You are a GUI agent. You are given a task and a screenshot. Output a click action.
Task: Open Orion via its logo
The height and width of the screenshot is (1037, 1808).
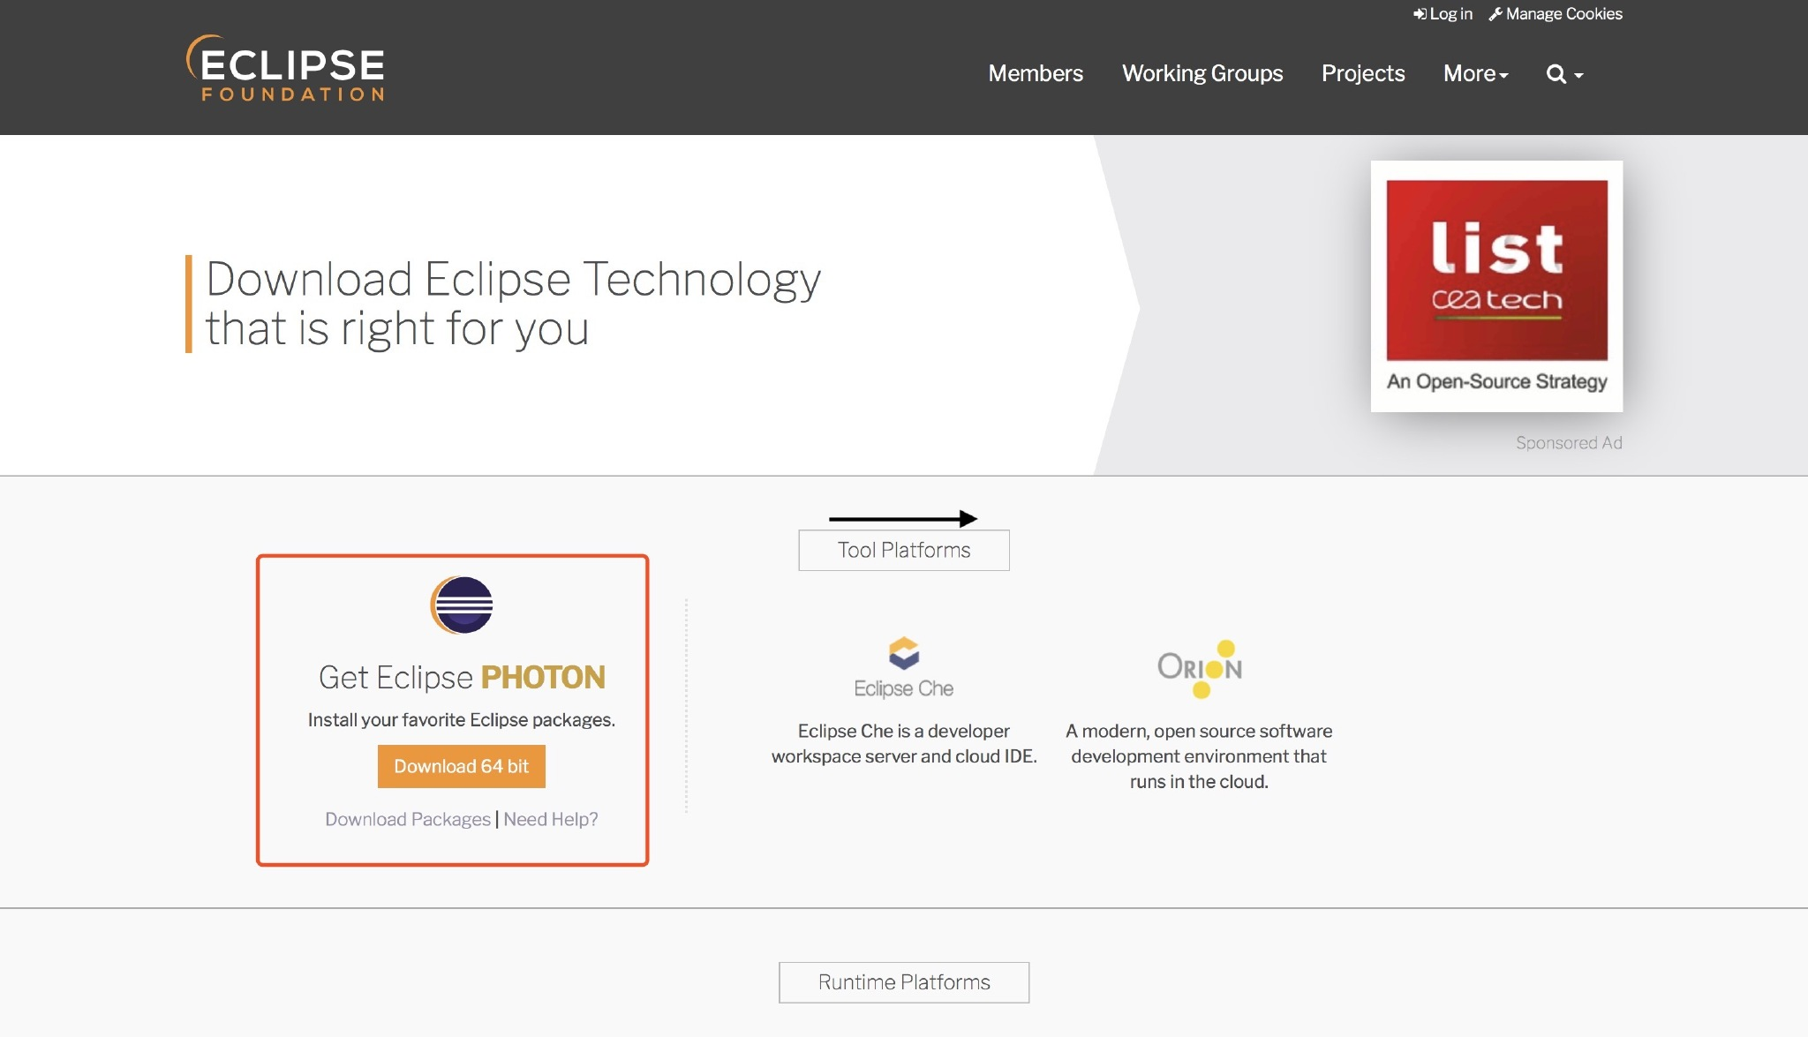(1199, 668)
